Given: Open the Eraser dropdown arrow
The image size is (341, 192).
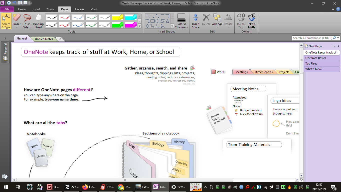Looking at the screenshot, I should (16, 27).
